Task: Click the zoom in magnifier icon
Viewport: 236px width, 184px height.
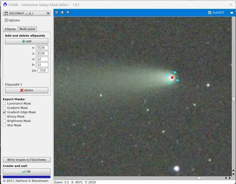Action: (56, 12)
